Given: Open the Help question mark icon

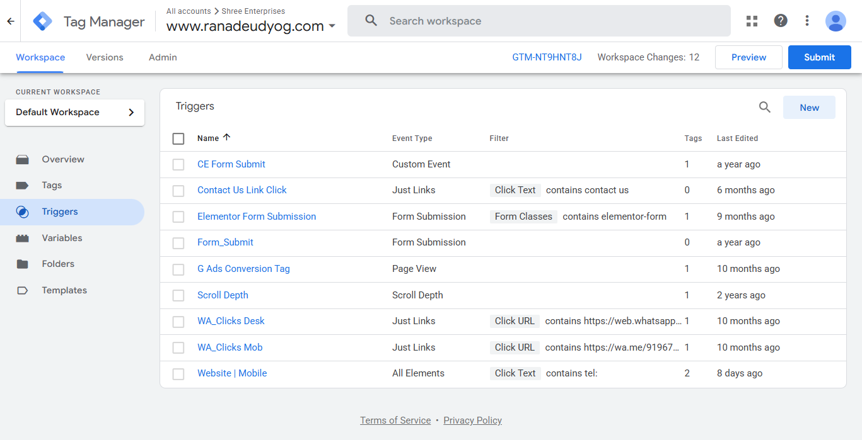Looking at the screenshot, I should [x=781, y=21].
